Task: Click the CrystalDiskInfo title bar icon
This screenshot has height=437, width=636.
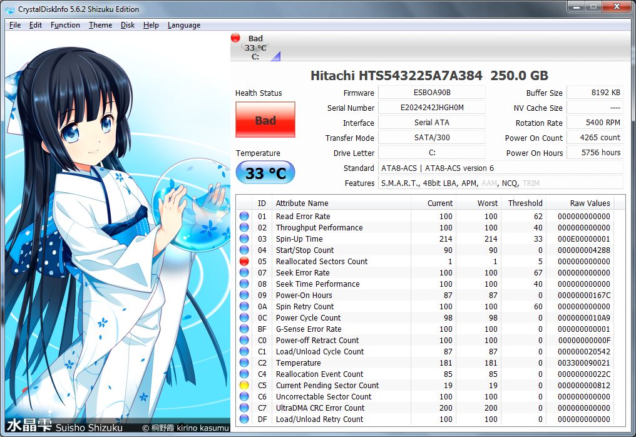Action: 10,9
